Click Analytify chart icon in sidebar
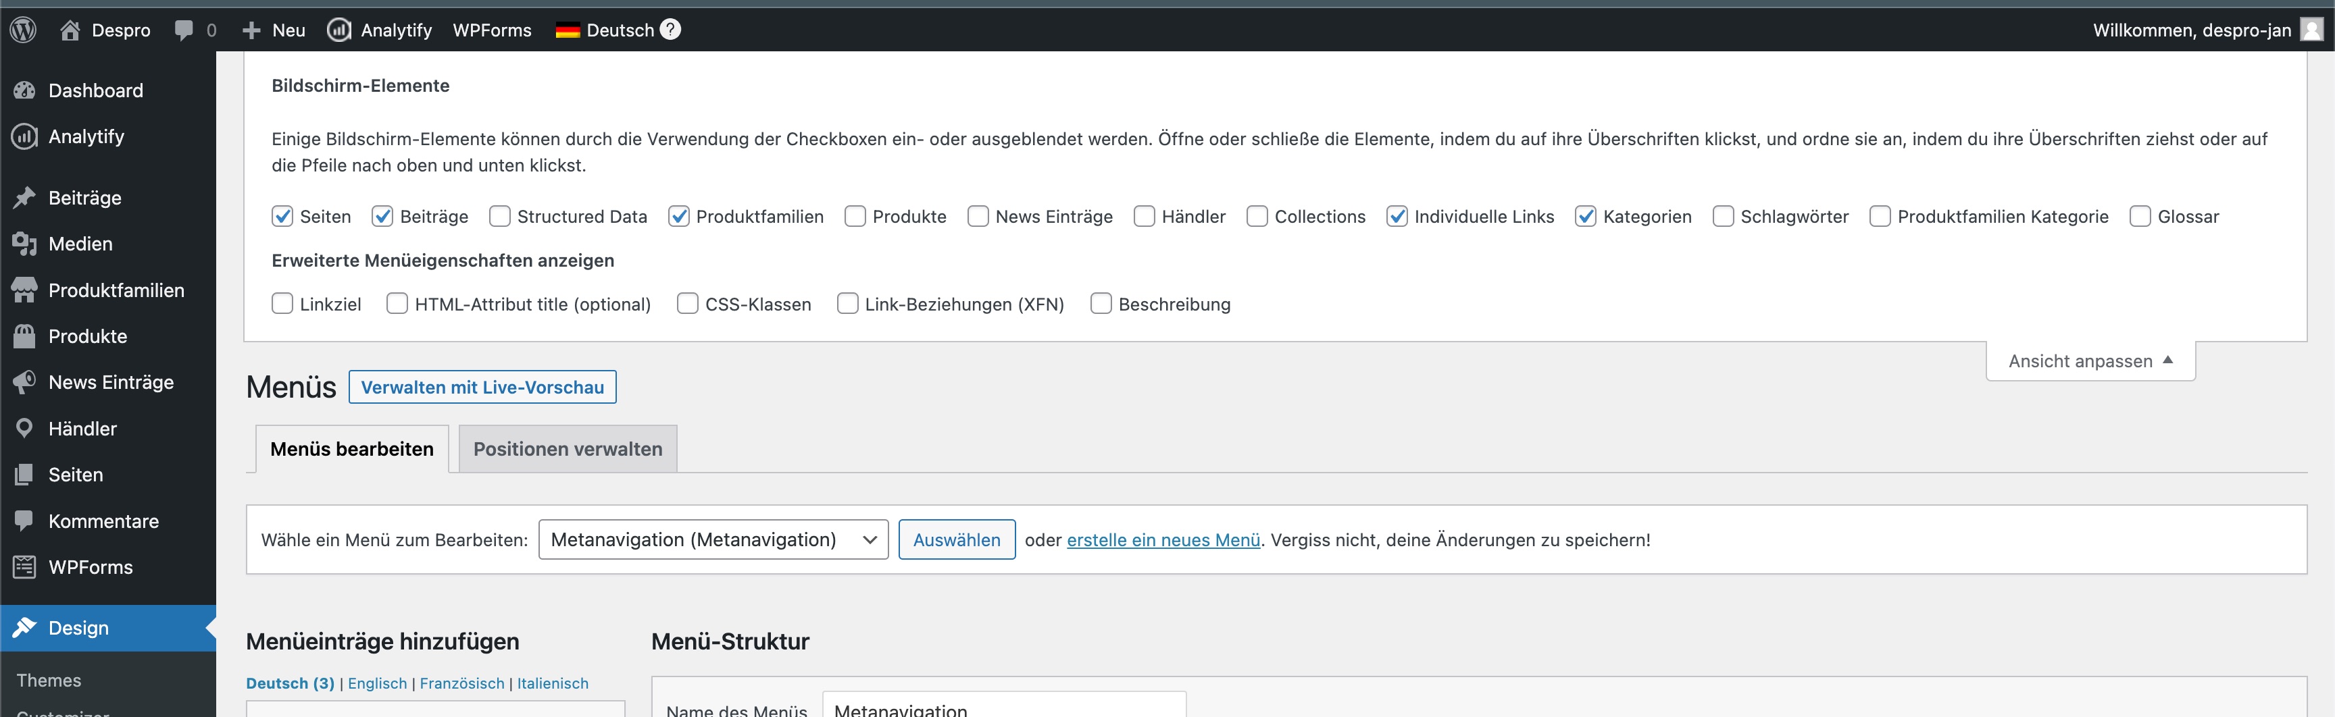2335x717 pixels. tap(24, 136)
